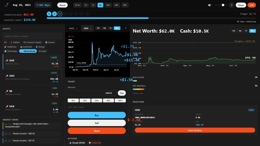260x146 pixels.
Task: Set game speed to 10x
Action: pos(108,5)
